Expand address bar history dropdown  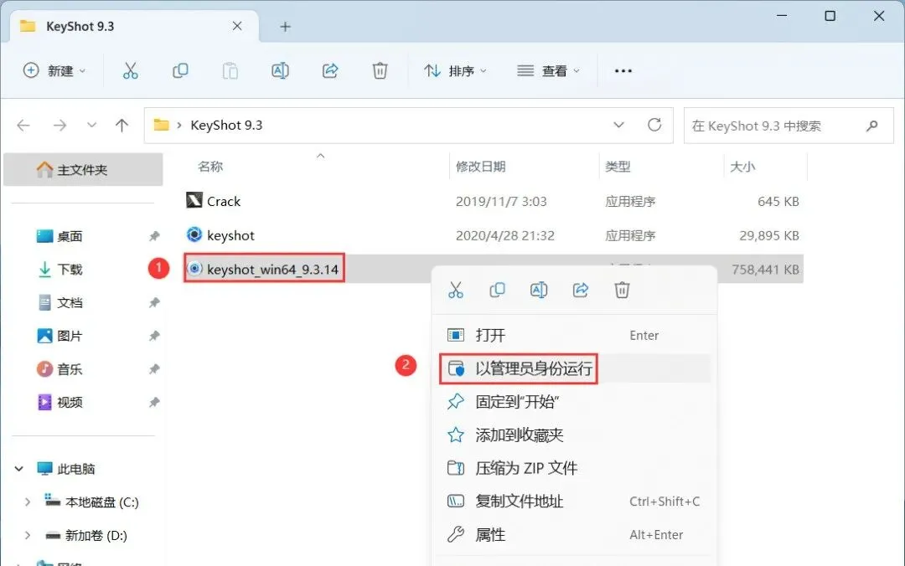click(x=618, y=125)
